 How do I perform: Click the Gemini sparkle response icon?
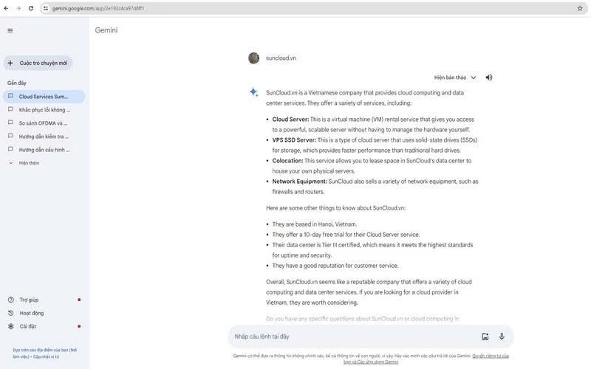pyautogui.click(x=253, y=92)
